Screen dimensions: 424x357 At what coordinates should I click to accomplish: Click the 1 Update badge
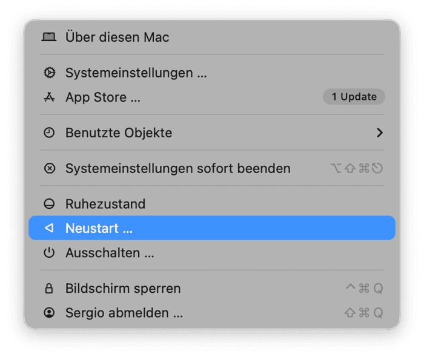pos(354,97)
